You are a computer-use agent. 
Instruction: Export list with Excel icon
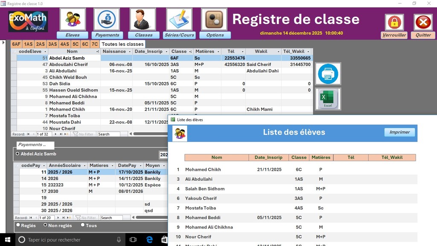click(328, 99)
